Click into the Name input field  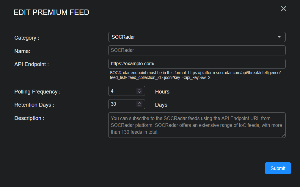(197, 50)
